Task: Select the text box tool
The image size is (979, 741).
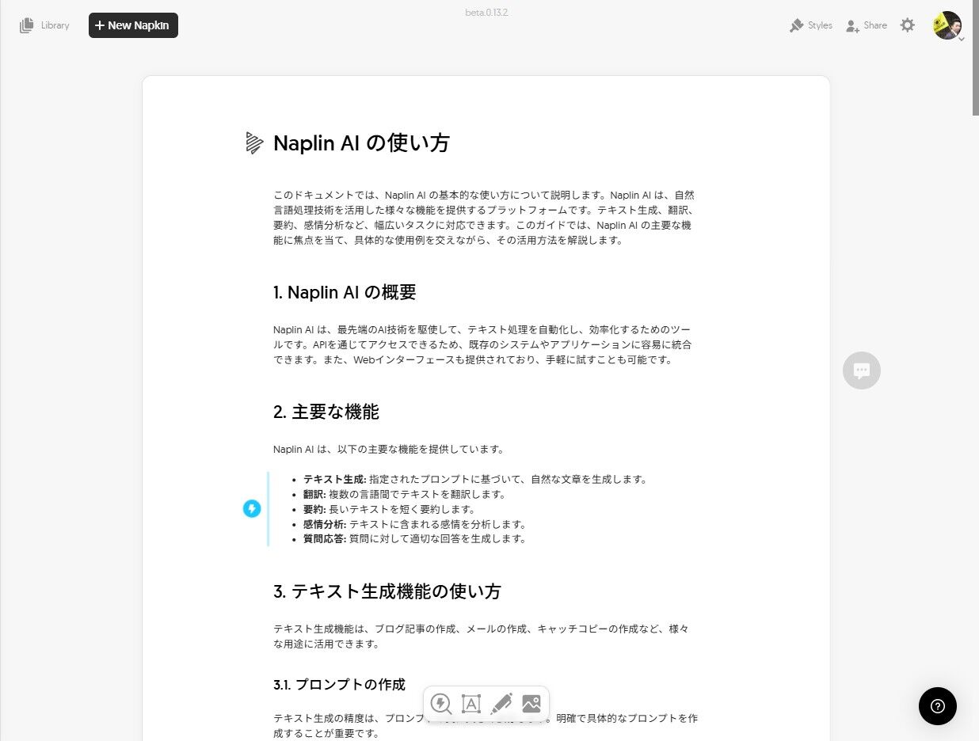Action: pyautogui.click(x=471, y=703)
